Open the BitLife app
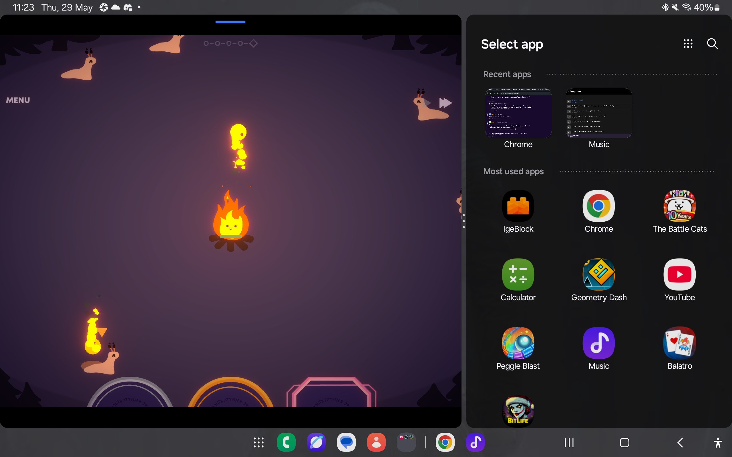 click(518, 411)
